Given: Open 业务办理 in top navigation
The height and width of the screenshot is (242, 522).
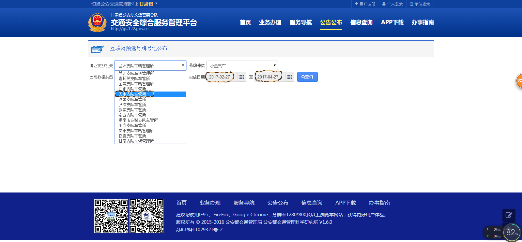Looking at the screenshot, I should (270, 22).
